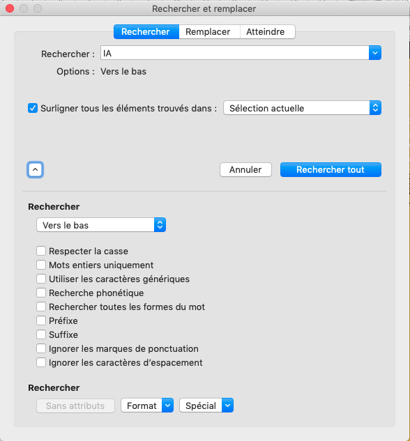Enable Utiliser les caractères génériques
The height and width of the screenshot is (441, 410).
click(x=41, y=279)
